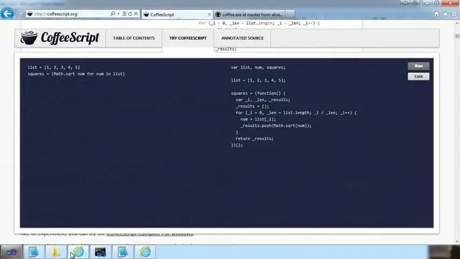
Task: Click the CoffeeScript logo
Action: click(60, 38)
